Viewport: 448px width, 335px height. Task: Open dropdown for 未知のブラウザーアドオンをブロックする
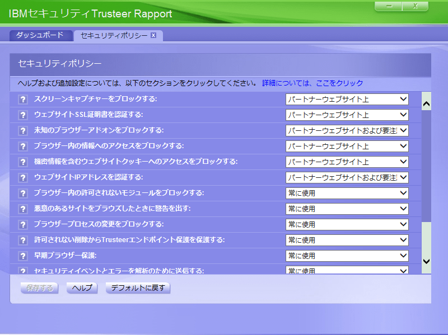(x=347, y=131)
